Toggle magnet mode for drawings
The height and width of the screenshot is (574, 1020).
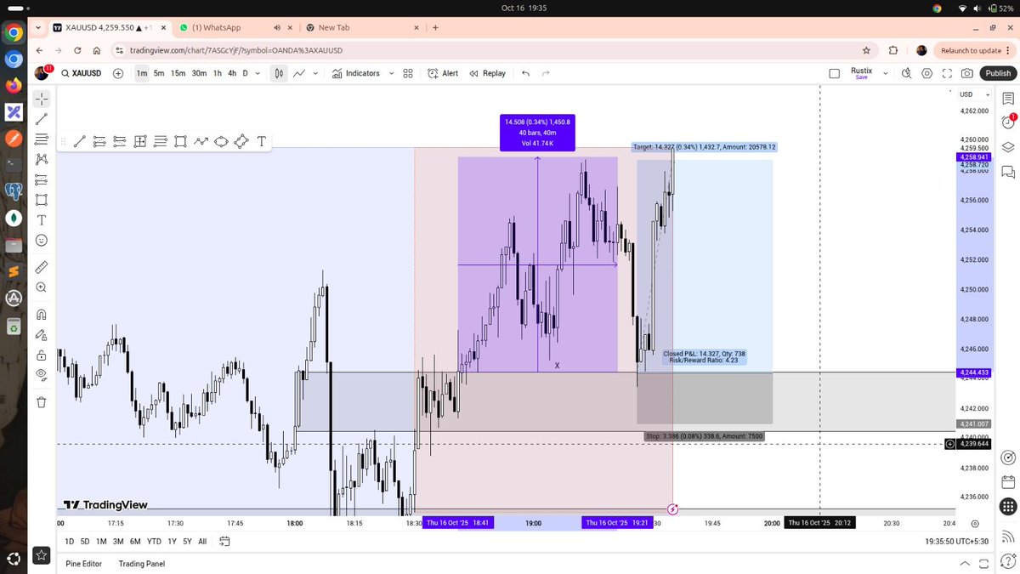42,314
